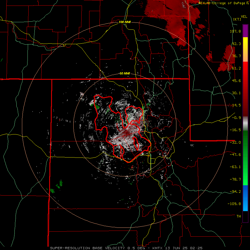Click the -63.1 velocity scale value
The image size is (250, 250).
click(x=235, y=167)
